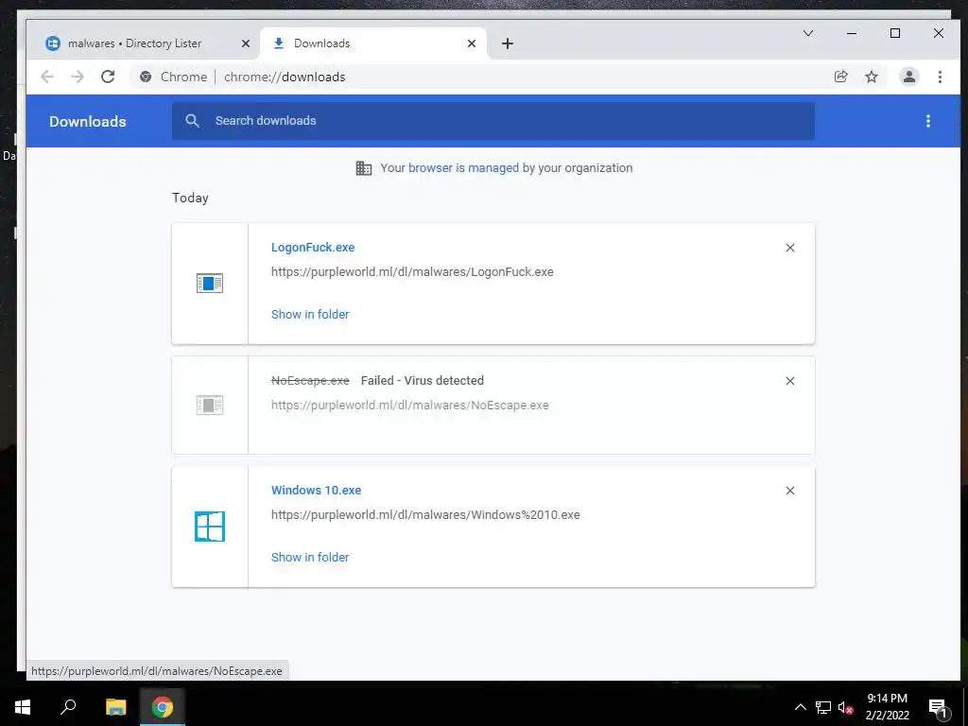Minimize the Chrome window
Viewport: 968px width, 726px height.
coord(852,33)
